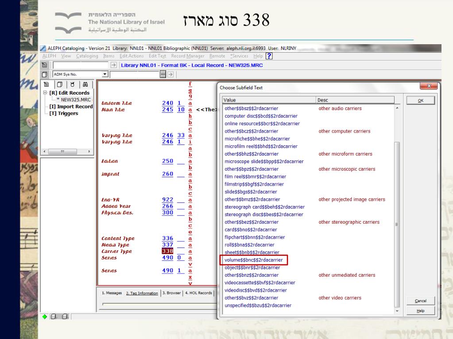This screenshot has height=339, width=453.
Task: Switch to the 2. Tag Information tab
Action: click(142, 293)
